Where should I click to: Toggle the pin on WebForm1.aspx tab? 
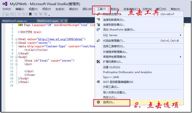coord(62,21)
